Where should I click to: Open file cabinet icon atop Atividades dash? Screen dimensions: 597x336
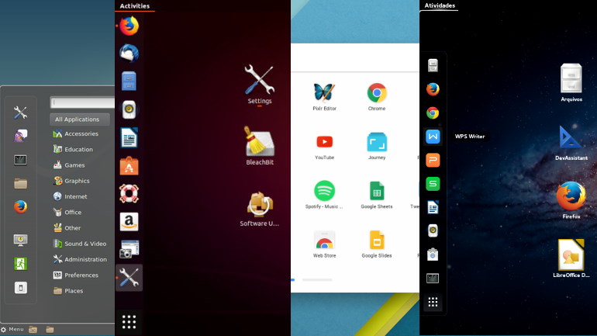433,65
